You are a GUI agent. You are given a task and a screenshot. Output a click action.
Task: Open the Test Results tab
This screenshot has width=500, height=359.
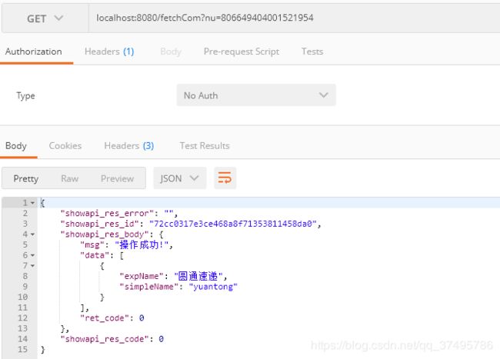tap(205, 146)
